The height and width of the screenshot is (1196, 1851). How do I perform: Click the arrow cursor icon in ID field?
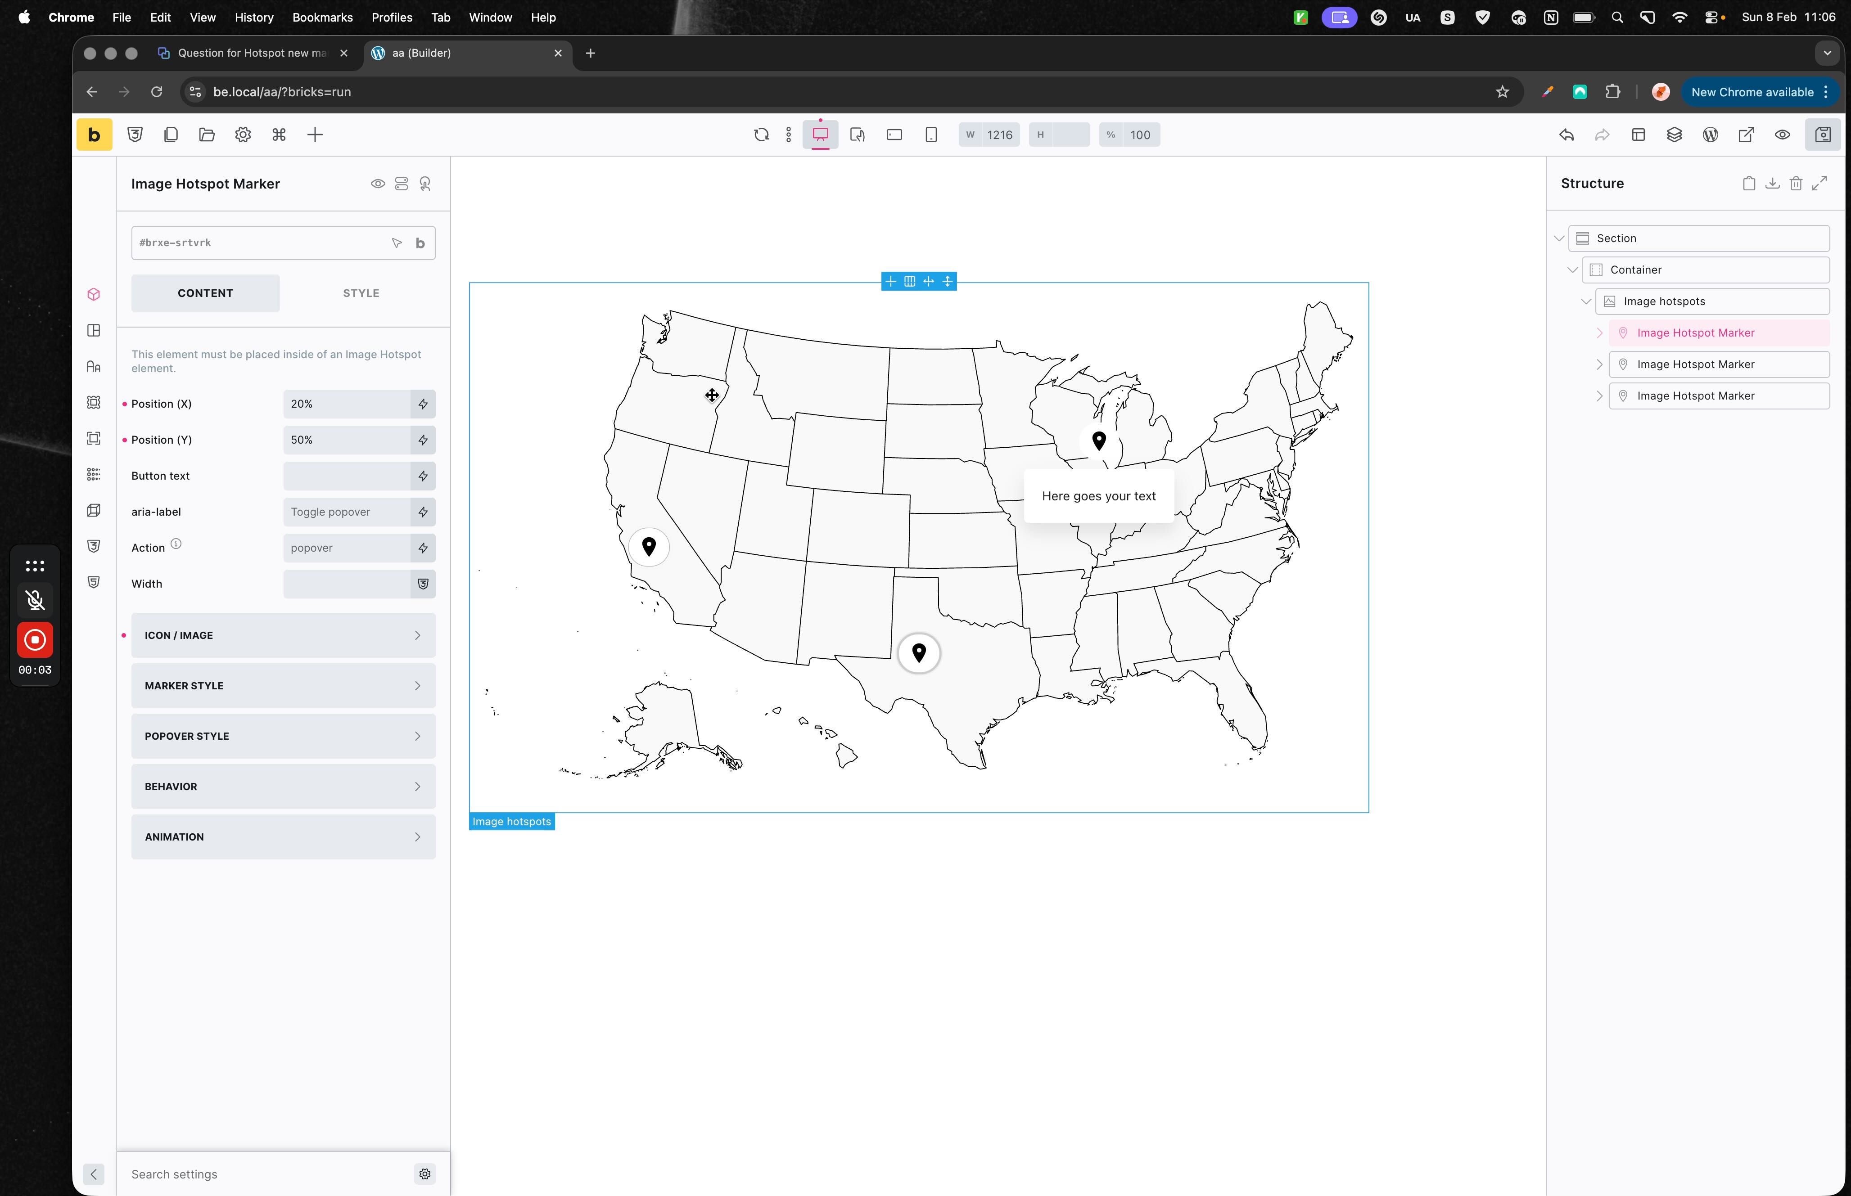point(397,243)
